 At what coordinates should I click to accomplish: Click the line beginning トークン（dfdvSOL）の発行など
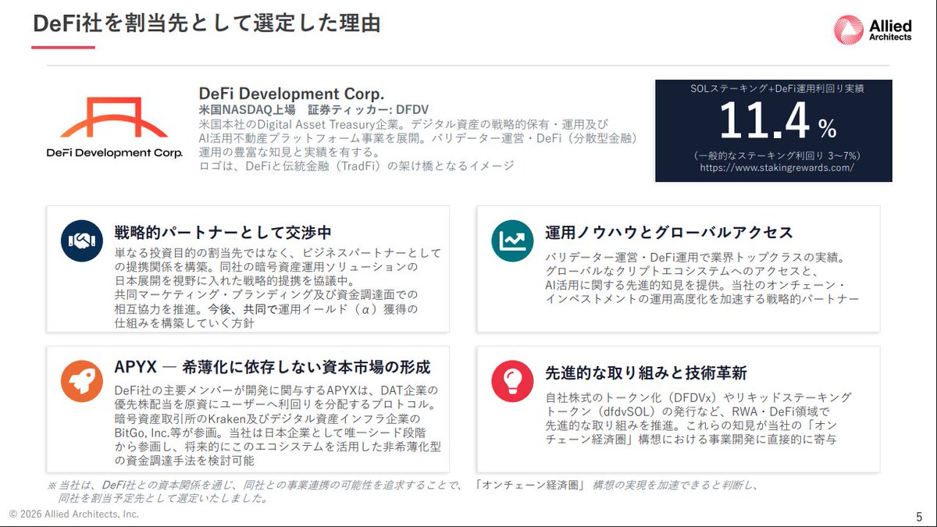[687, 411]
